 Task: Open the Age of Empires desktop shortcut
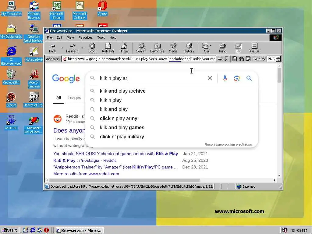[x=34, y=79]
